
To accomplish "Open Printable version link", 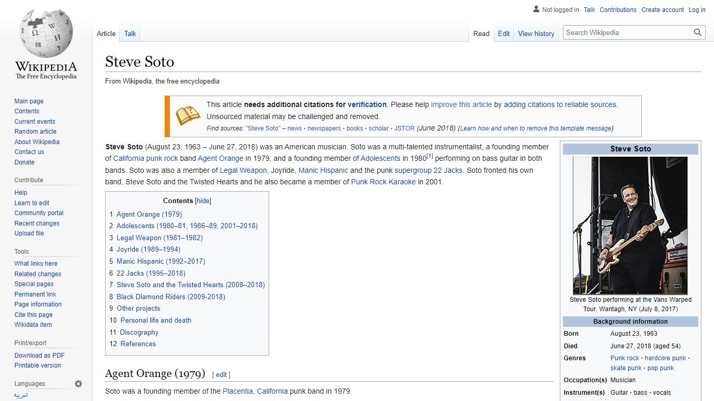I will tap(38, 365).
